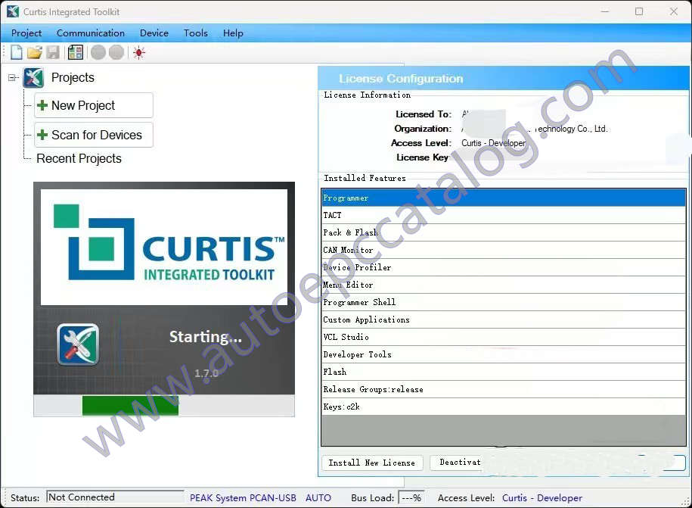Open the Project menu
The height and width of the screenshot is (508, 692).
click(x=26, y=33)
